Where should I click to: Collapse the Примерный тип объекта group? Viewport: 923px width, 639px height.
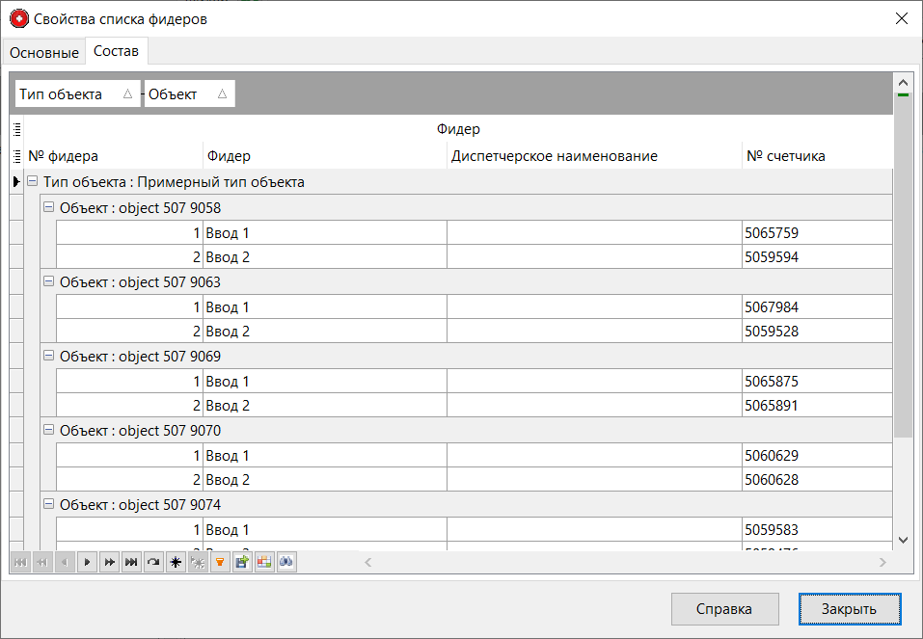tap(32, 181)
